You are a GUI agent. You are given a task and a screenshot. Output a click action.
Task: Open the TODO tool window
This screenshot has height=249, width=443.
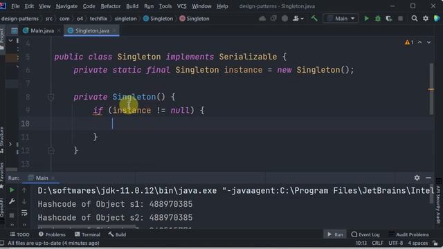(x=20, y=234)
